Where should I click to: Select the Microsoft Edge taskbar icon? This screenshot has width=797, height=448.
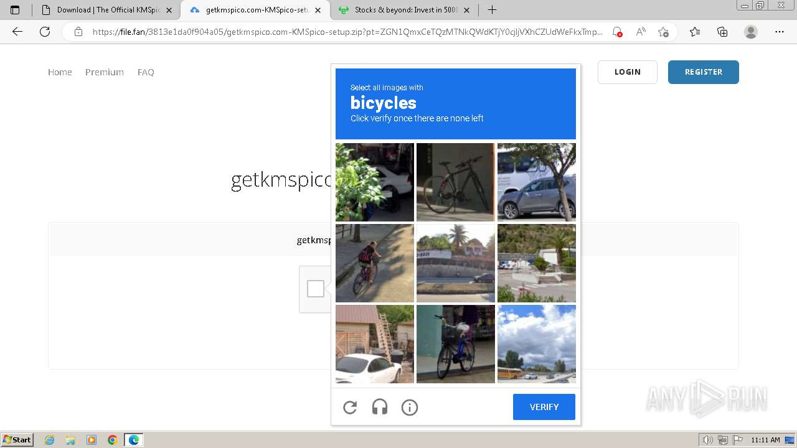[134, 440]
